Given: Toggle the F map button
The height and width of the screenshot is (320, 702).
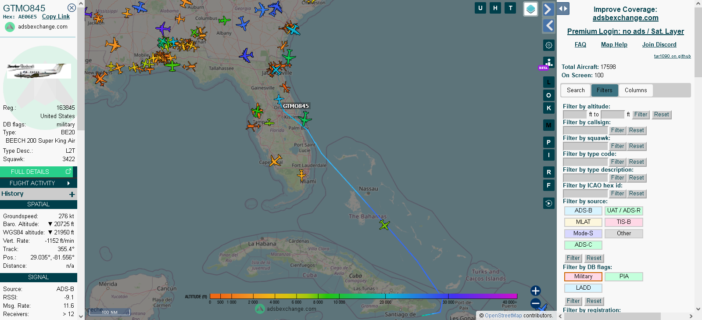Looking at the screenshot, I should click(x=549, y=185).
